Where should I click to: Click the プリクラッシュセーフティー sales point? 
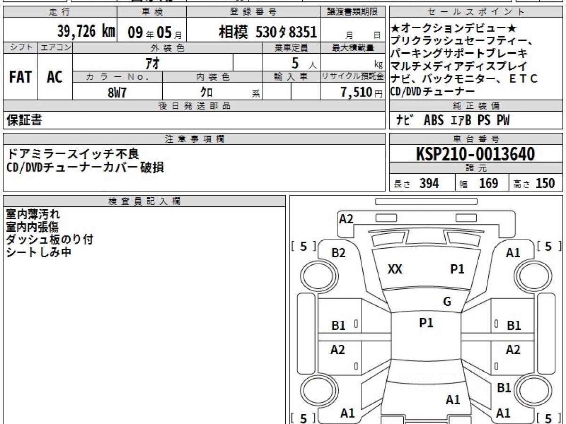tap(462, 41)
